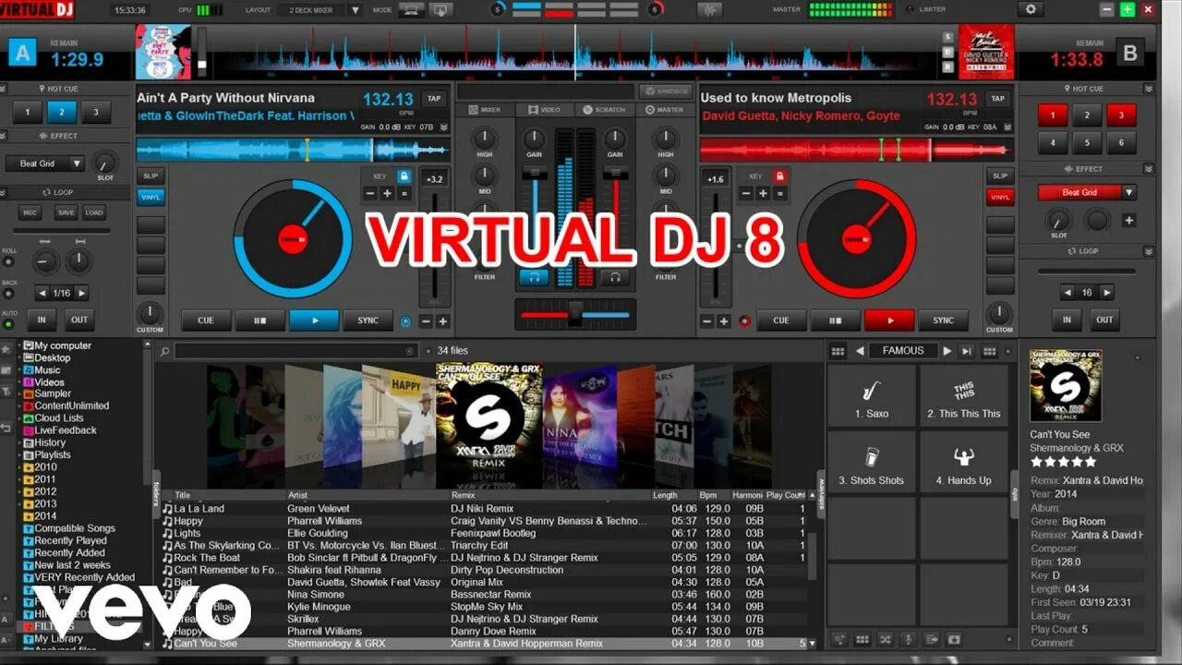Go to next sampler bank arrow
Image resolution: width=1182 pixels, height=665 pixels.
pyautogui.click(x=947, y=351)
